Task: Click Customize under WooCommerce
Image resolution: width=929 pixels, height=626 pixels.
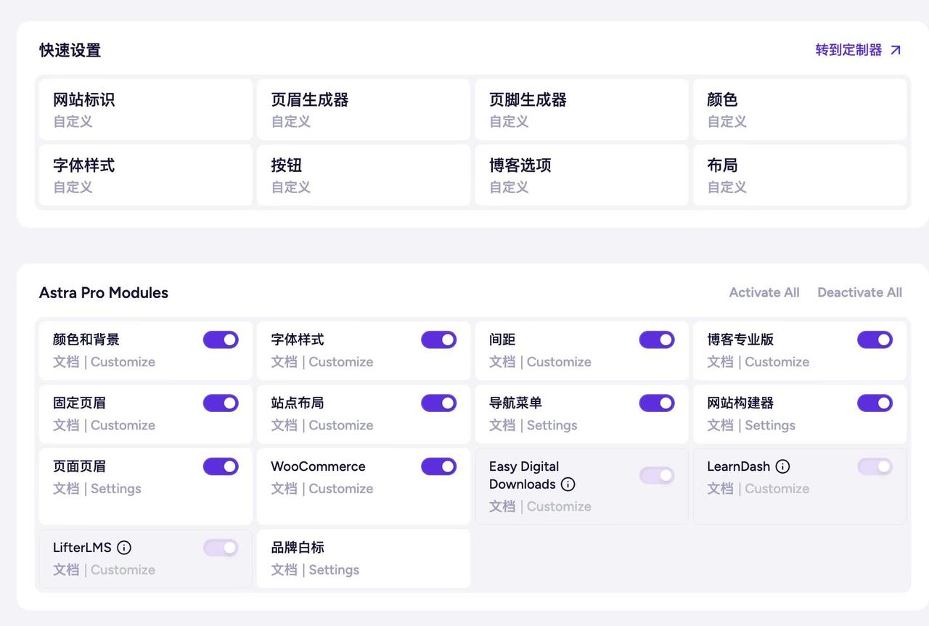Action: pos(341,489)
